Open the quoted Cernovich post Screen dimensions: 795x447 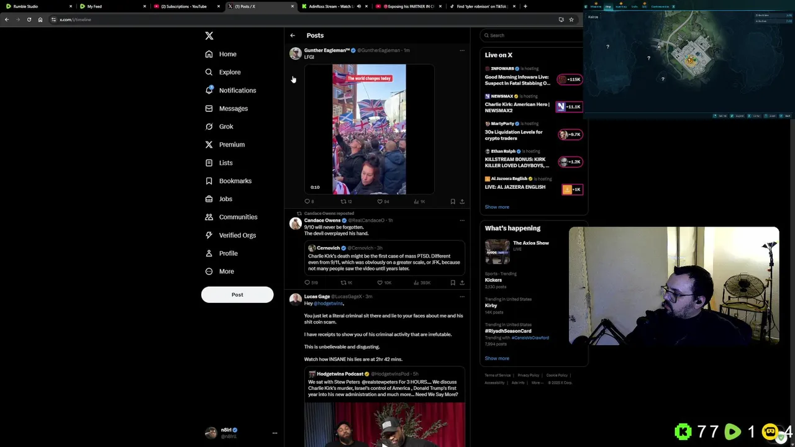(384, 258)
